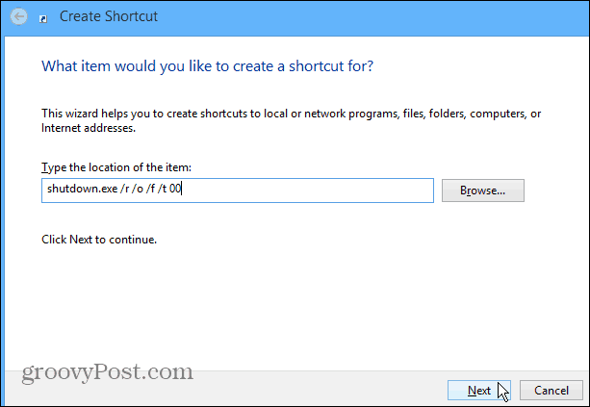Click the gray footer bar beside Next
Viewport: 590px width, 407px height.
point(320,392)
